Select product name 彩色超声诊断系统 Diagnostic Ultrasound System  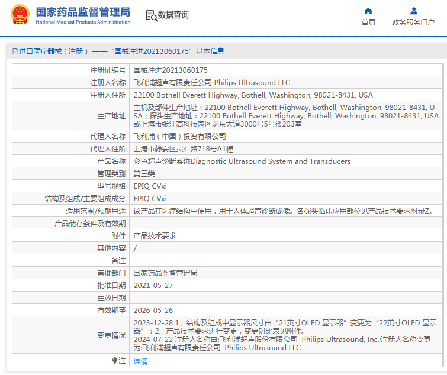coord(242,161)
